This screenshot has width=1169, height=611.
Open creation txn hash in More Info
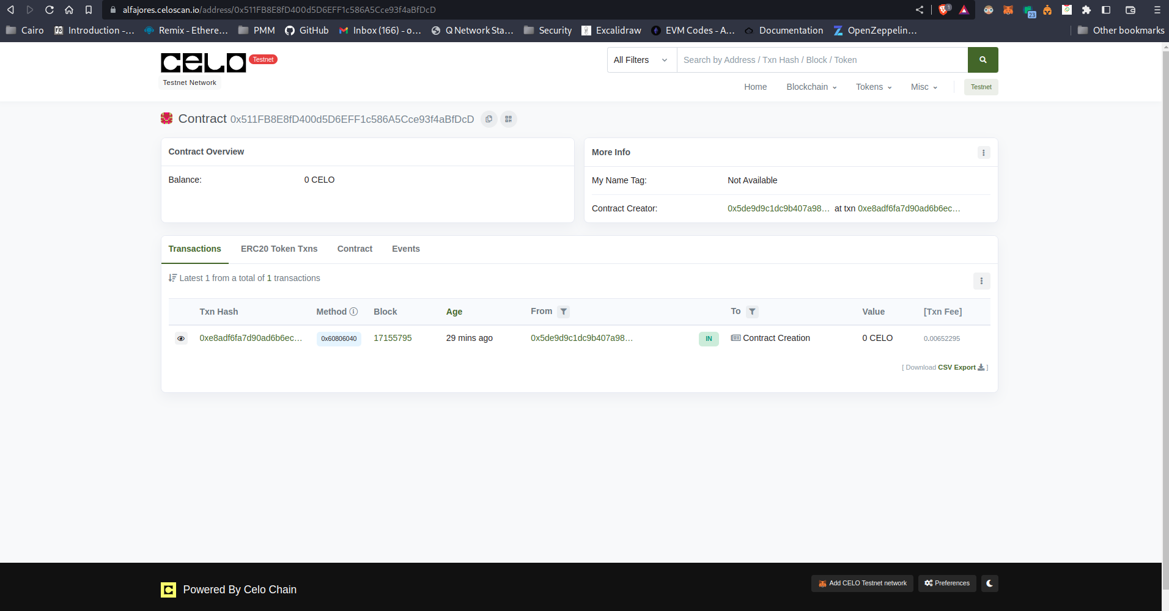coord(909,208)
